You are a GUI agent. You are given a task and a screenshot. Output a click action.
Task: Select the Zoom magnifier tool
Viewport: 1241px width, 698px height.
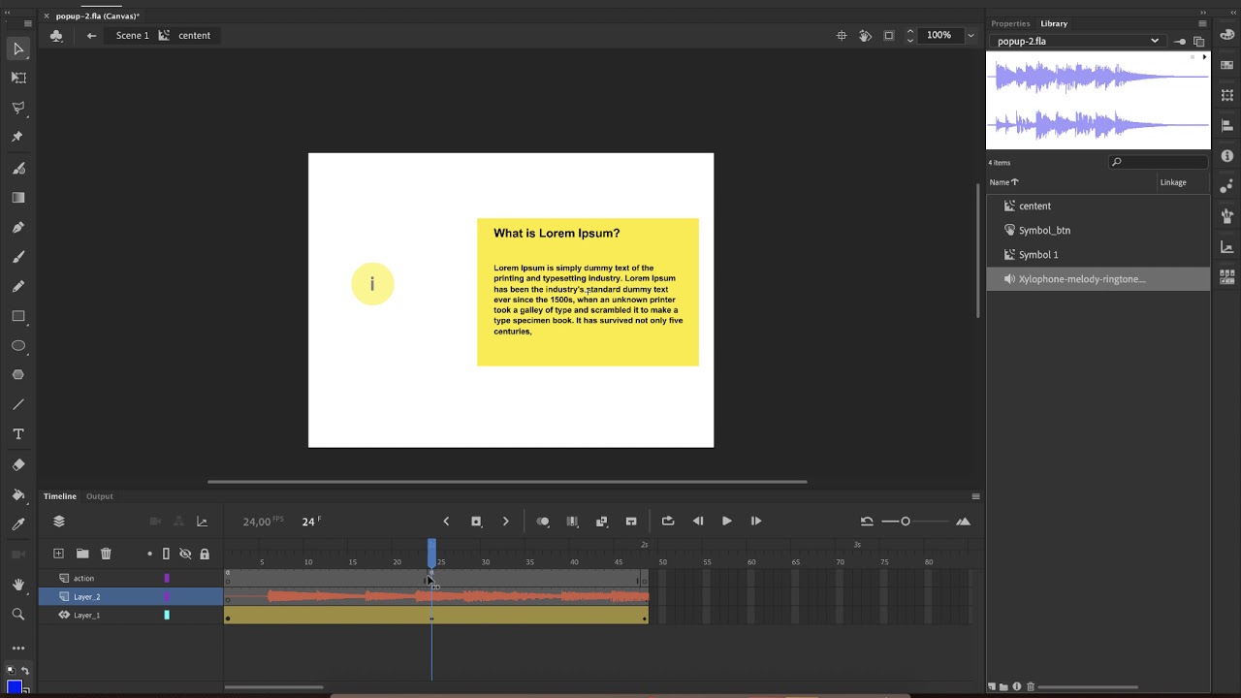(18, 615)
